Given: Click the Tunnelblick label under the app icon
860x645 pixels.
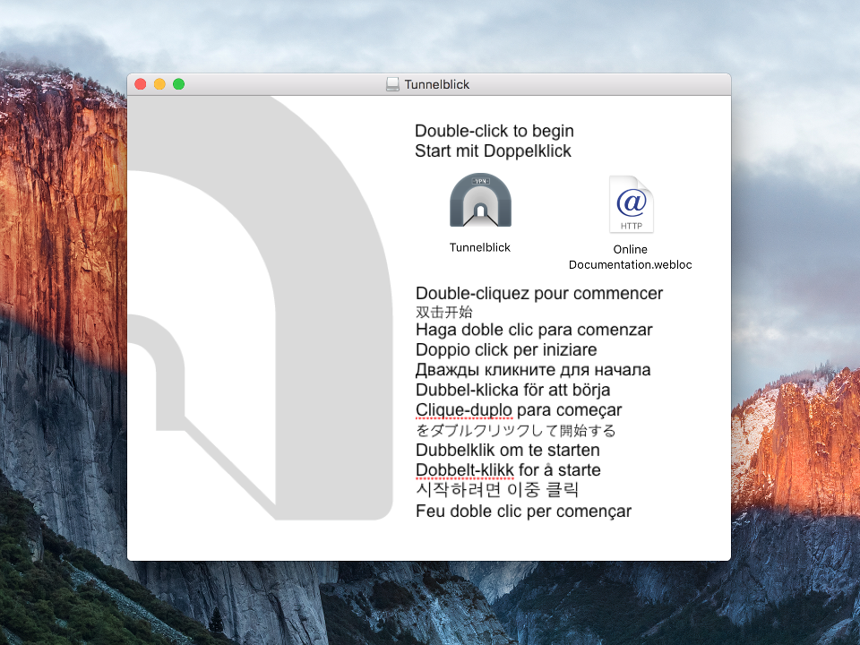Looking at the screenshot, I should coord(480,247).
